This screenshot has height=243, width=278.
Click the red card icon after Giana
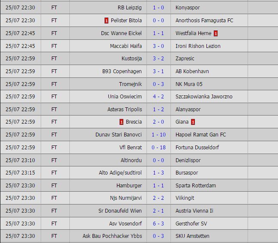coord(193,122)
